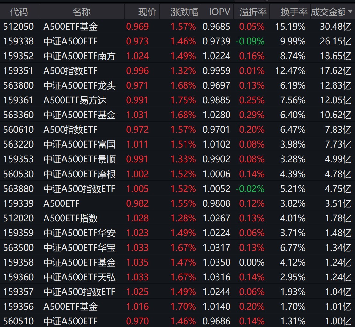Image resolution: width=355 pixels, height=327 pixels.
Task: Open the 中证A500ETF华宝 row
Action: (79, 248)
